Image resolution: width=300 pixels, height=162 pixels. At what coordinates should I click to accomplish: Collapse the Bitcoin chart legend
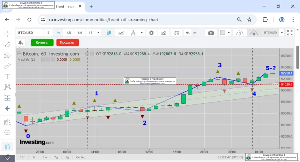19,54
